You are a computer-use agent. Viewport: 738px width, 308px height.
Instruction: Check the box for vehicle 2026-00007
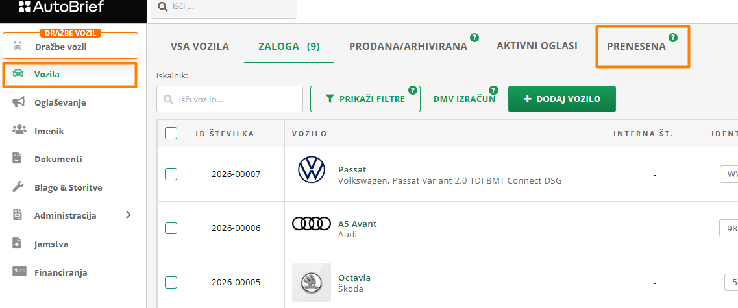[171, 174]
